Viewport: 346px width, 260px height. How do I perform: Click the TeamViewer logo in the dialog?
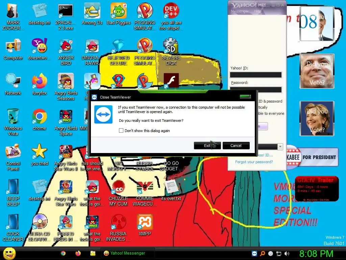pyautogui.click(x=103, y=114)
